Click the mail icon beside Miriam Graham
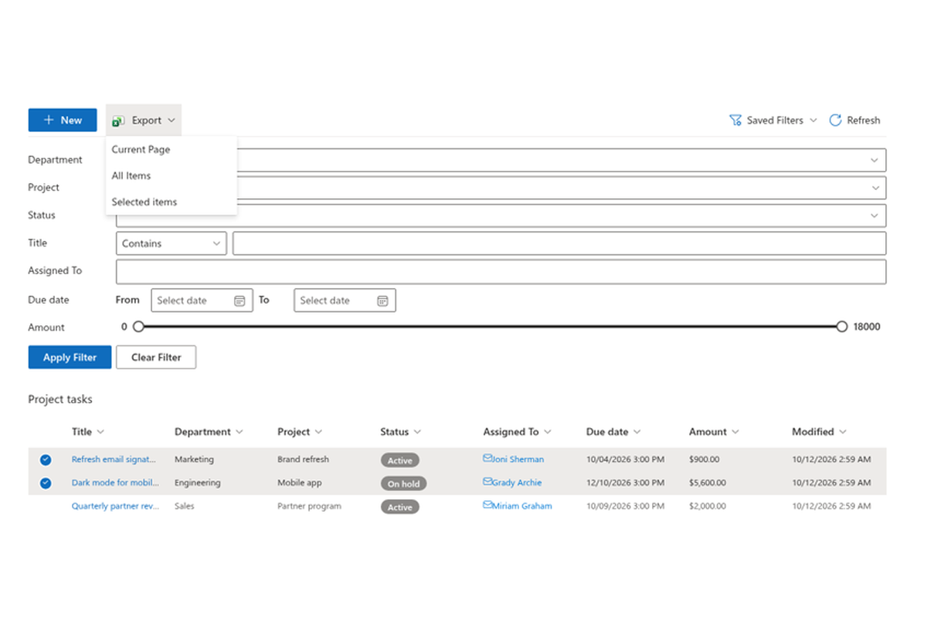The image size is (927, 618). (487, 504)
